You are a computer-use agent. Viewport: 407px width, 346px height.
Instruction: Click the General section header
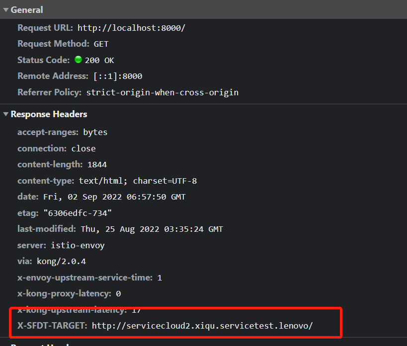(27, 10)
